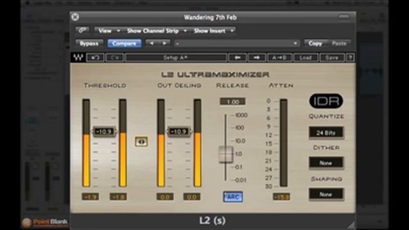Click the Save preset button
The height and width of the screenshot is (230, 409).
pos(332,57)
